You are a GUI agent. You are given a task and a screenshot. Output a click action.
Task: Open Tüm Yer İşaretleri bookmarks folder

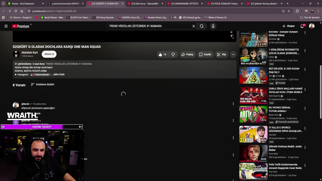pos(310,18)
